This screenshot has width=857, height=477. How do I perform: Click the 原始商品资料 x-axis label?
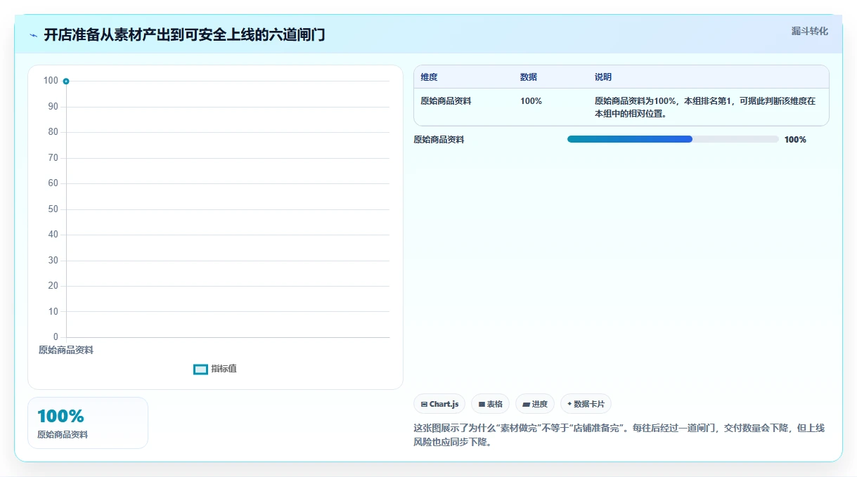pos(66,350)
